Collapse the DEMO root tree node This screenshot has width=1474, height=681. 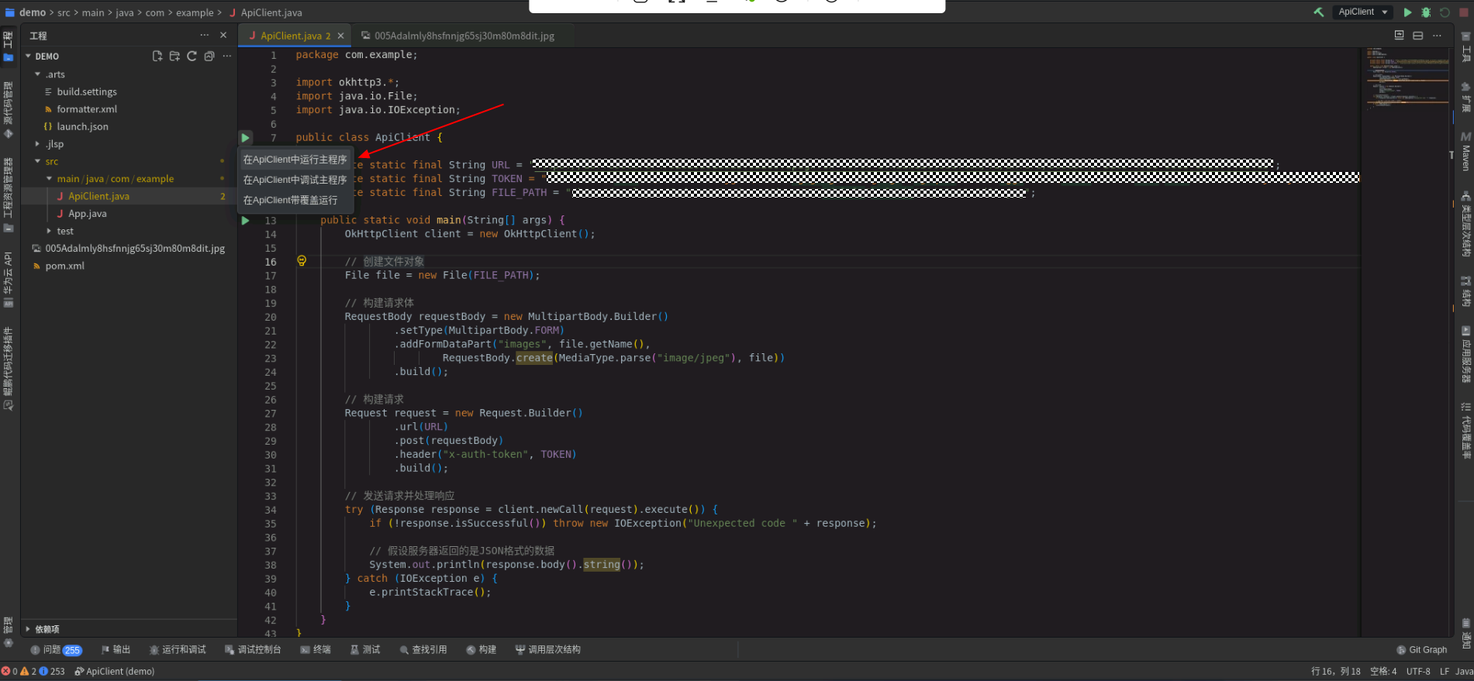29,56
